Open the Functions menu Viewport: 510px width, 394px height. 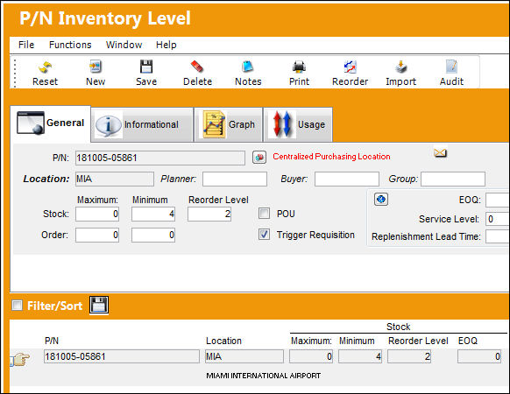(70, 45)
